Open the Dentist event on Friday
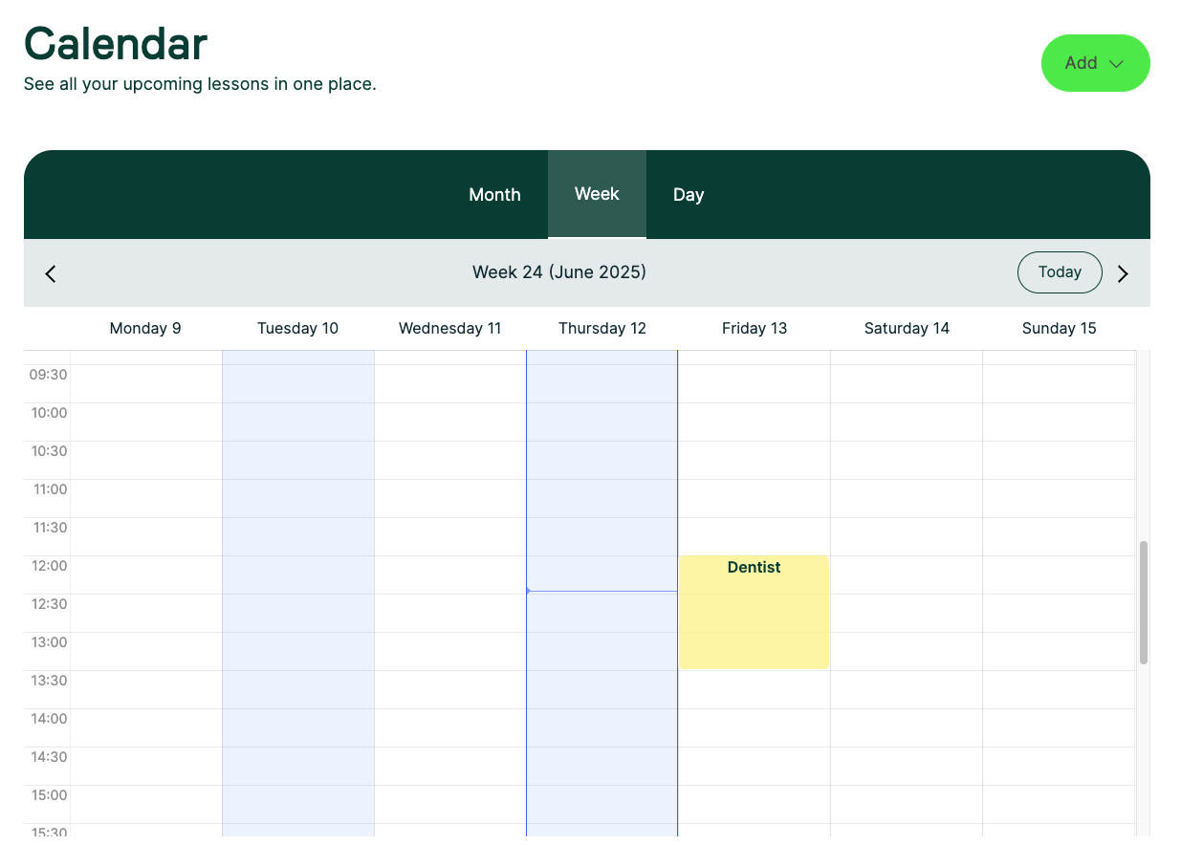This screenshot has width=1181, height=845. (754, 612)
